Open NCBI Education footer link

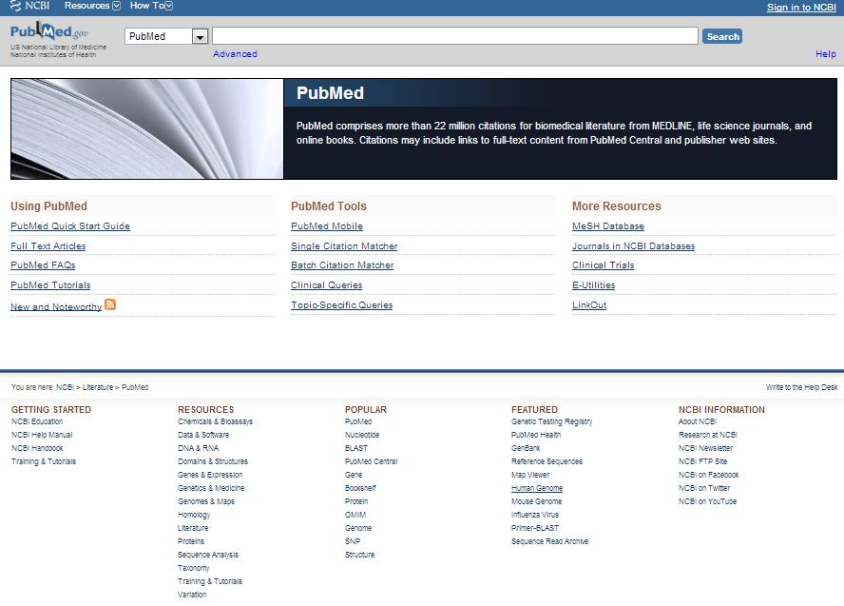click(x=37, y=421)
